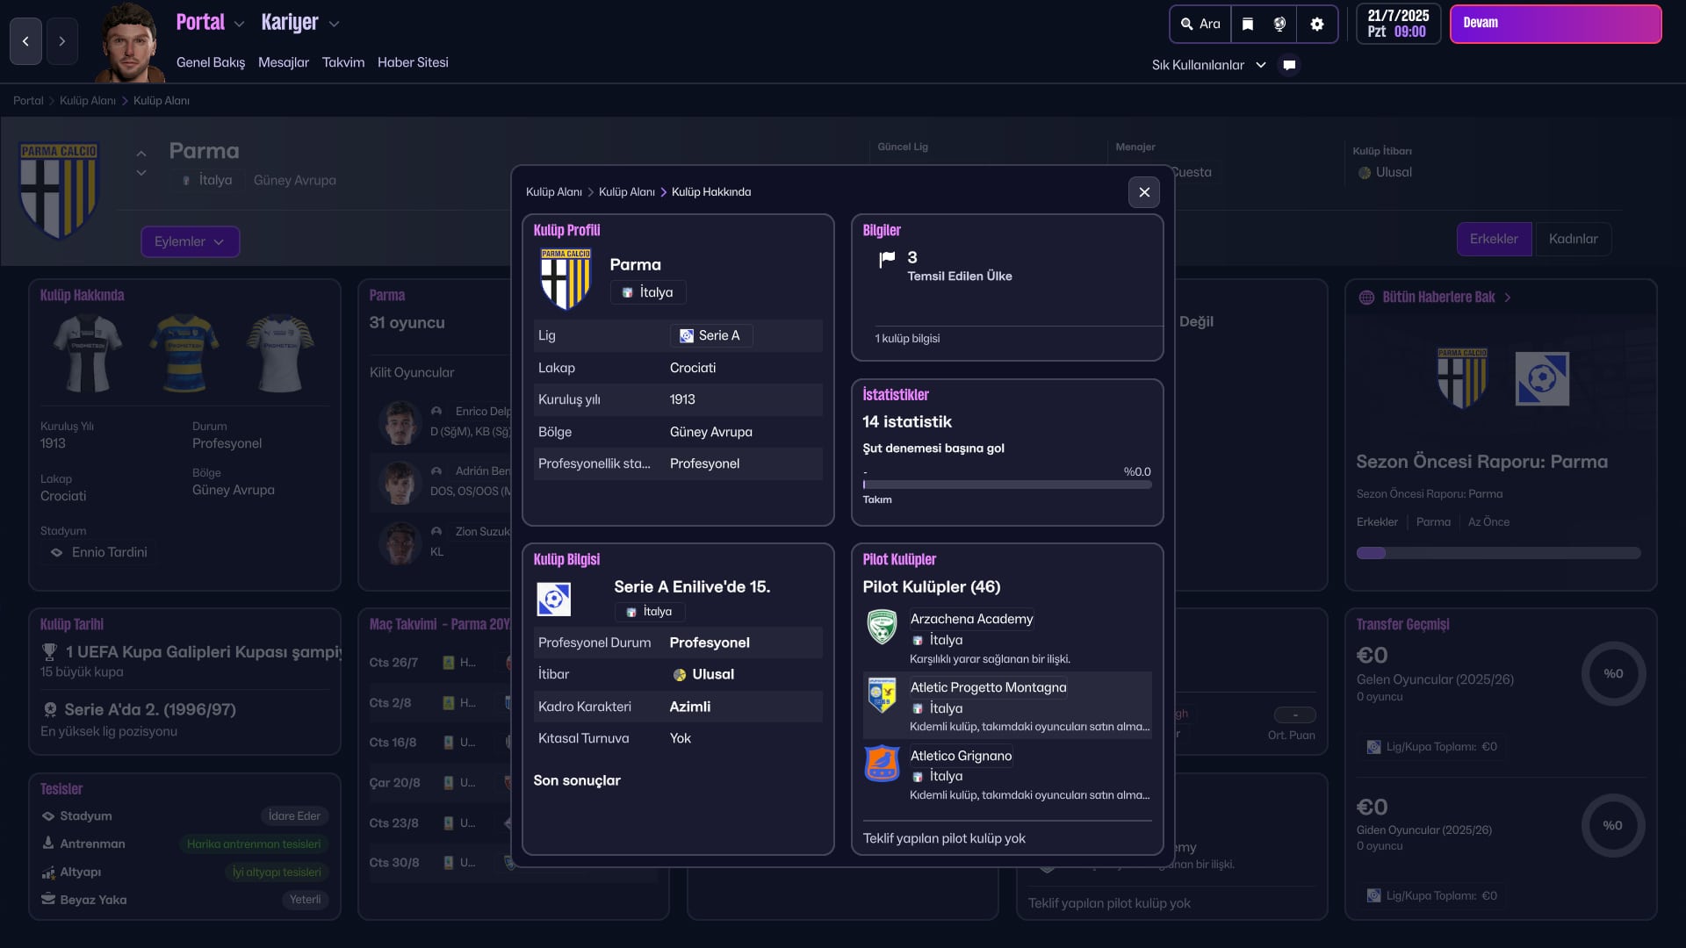The width and height of the screenshot is (1686, 948).
Task: Click the forward navigation arrow
Action: pos(61,41)
